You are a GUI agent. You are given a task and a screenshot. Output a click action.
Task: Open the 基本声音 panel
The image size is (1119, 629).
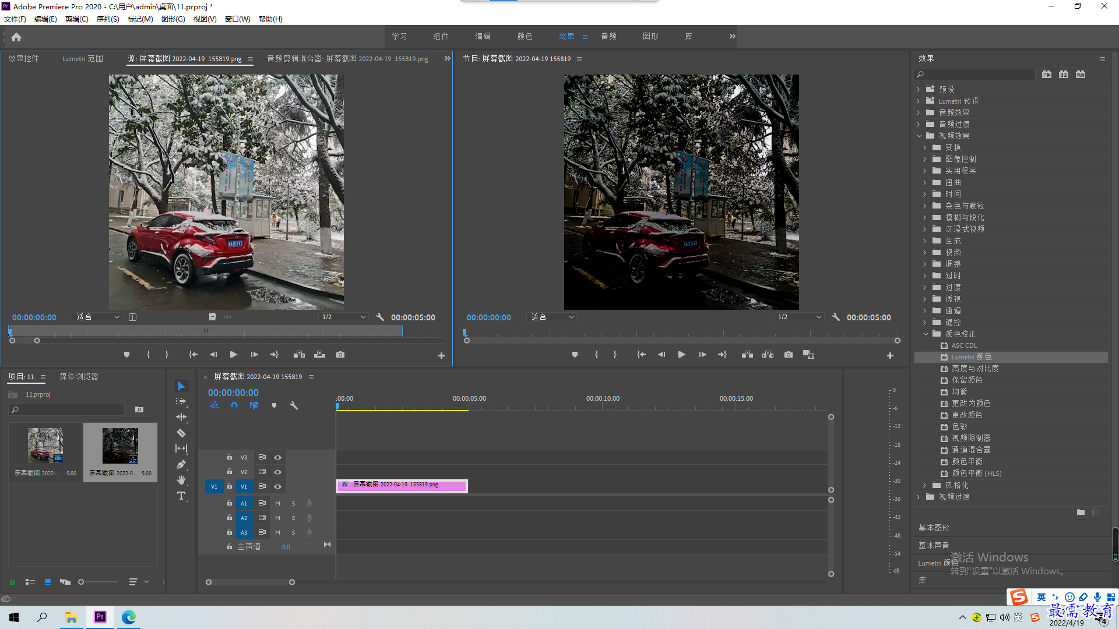pos(934,546)
